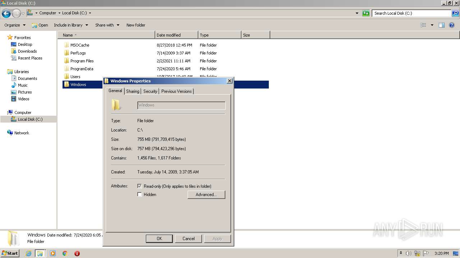The width and height of the screenshot is (460, 258).
Task: Switch to the Security tab
Action: [x=150, y=91]
